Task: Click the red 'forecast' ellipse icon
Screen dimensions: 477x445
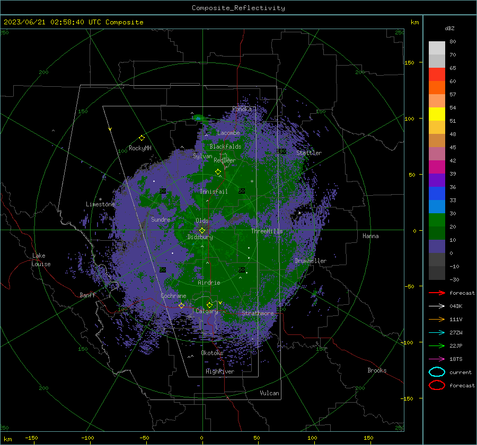Action: (x=437, y=385)
